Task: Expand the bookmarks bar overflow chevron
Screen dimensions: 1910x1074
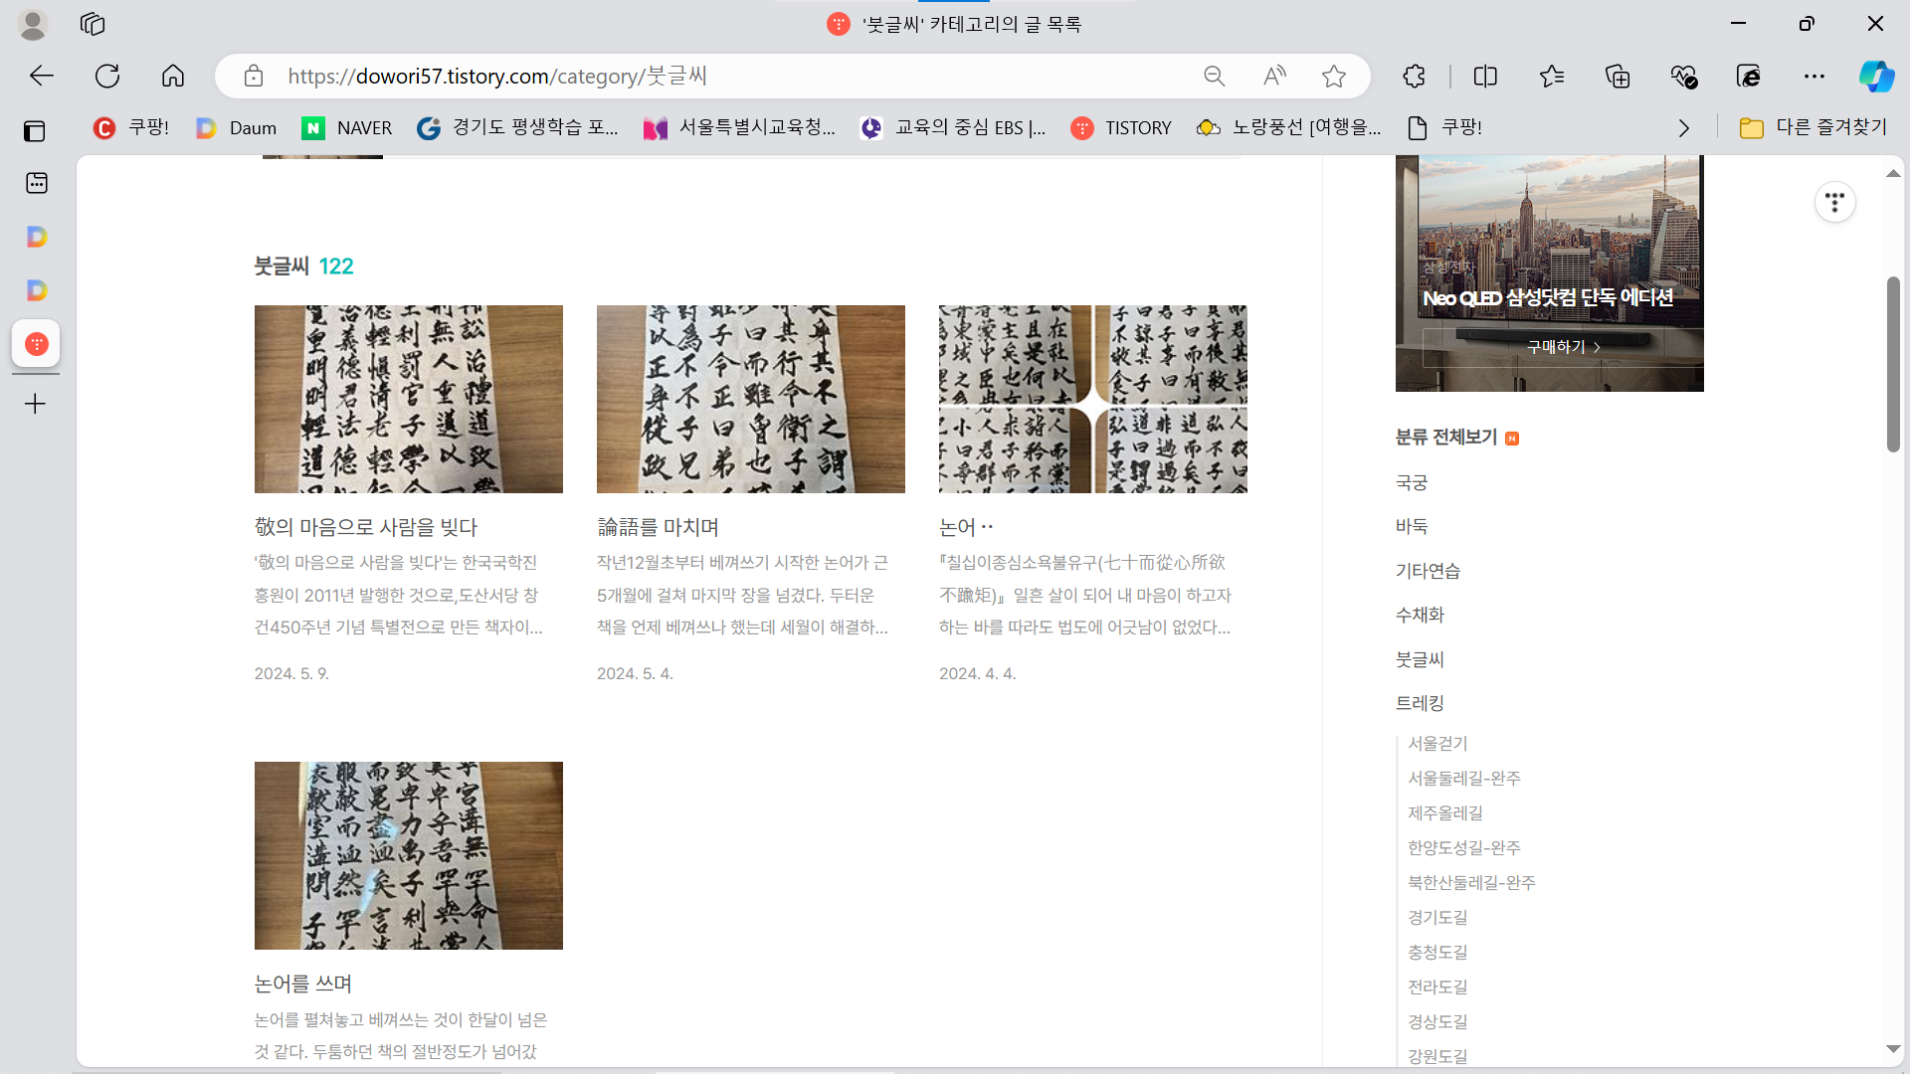Action: tap(1683, 128)
